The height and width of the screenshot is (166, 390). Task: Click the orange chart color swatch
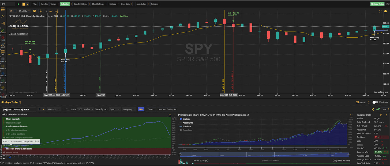tap(24, 4)
